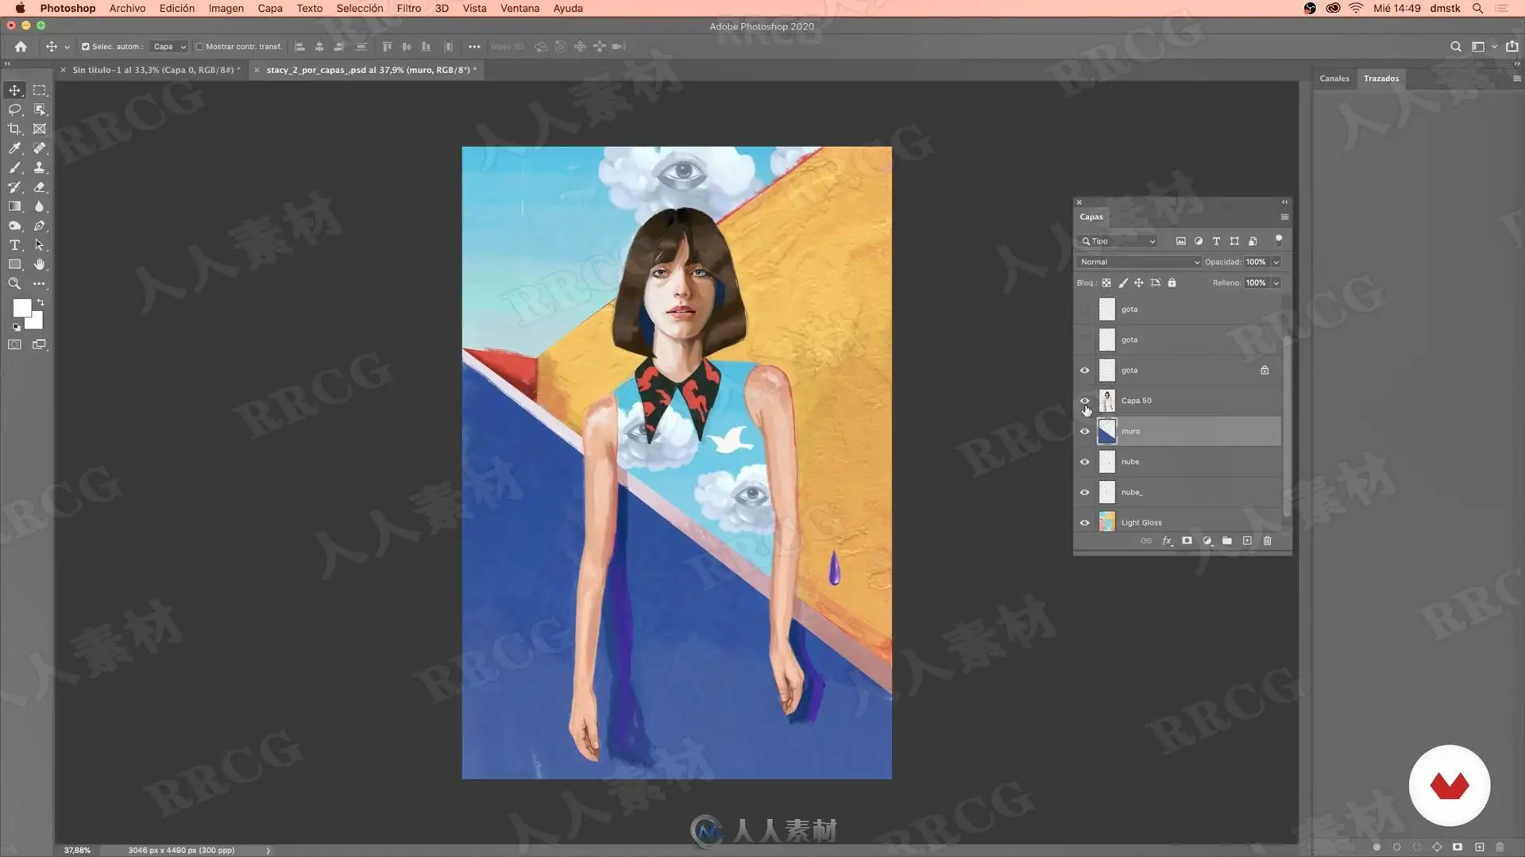Toggle visibility of Light Gloss layer

[x=1085, y=523]
